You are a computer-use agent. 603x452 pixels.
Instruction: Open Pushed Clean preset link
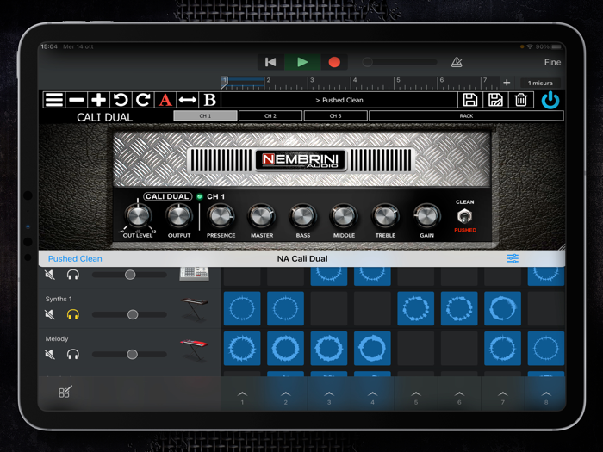click(x=75, y=258)
